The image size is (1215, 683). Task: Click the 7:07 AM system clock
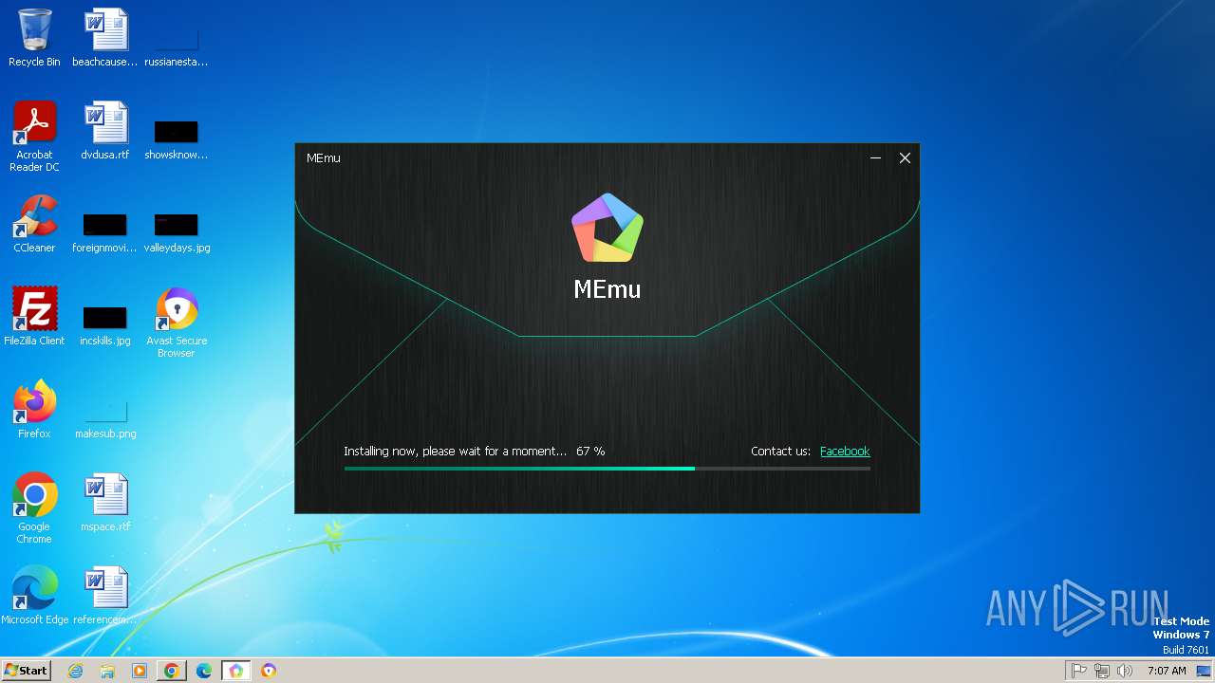1167,671
